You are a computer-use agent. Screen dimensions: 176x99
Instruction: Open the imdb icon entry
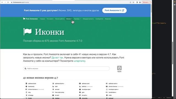109,95
